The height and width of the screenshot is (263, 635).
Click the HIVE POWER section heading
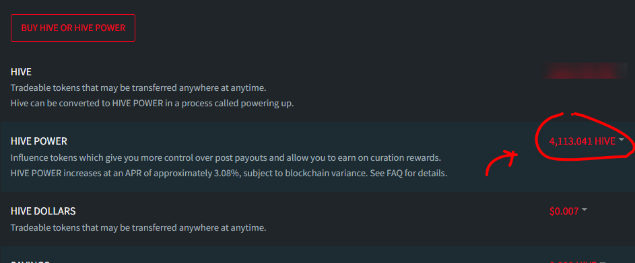[x=39, y=141]
